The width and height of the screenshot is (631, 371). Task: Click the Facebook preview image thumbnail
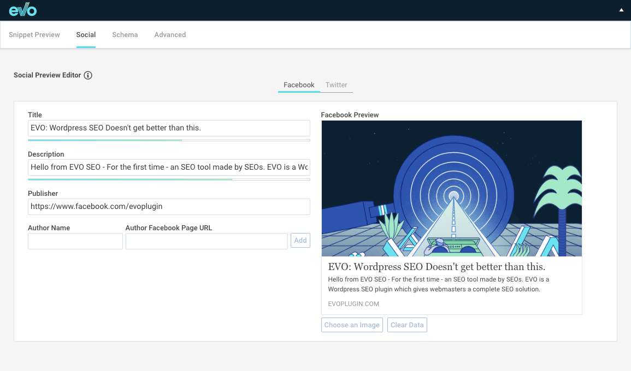coord(451,188)
